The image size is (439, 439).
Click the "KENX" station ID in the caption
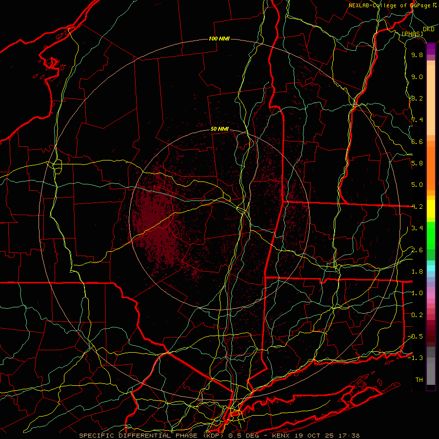pyautogui.click(x=281, y=436)
